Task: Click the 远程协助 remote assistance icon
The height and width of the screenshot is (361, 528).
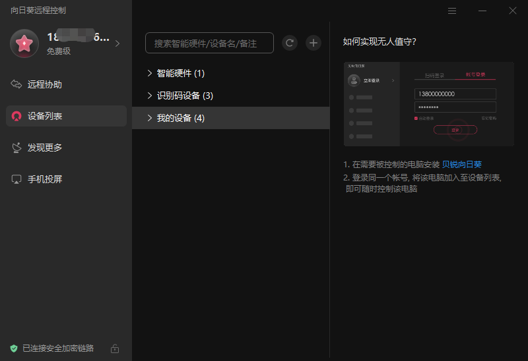Action: pos(16,84)
